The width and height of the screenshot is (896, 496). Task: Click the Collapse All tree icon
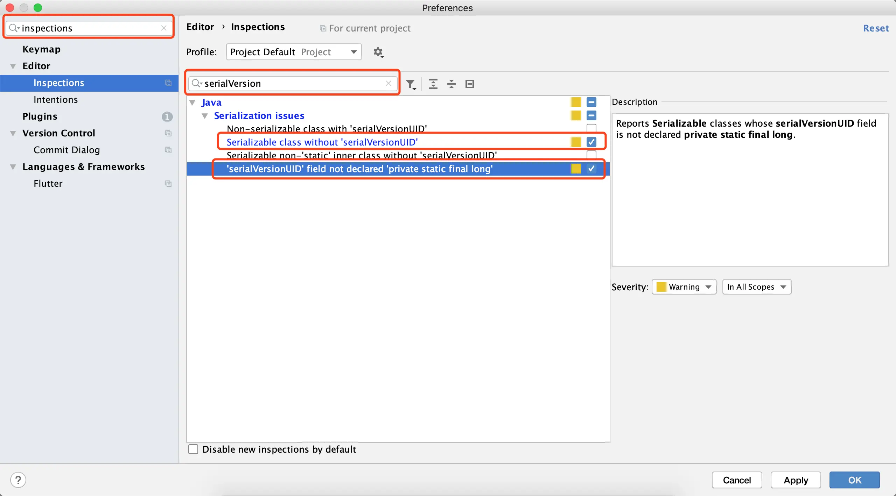pyautogui.click(x=451, y=84)
